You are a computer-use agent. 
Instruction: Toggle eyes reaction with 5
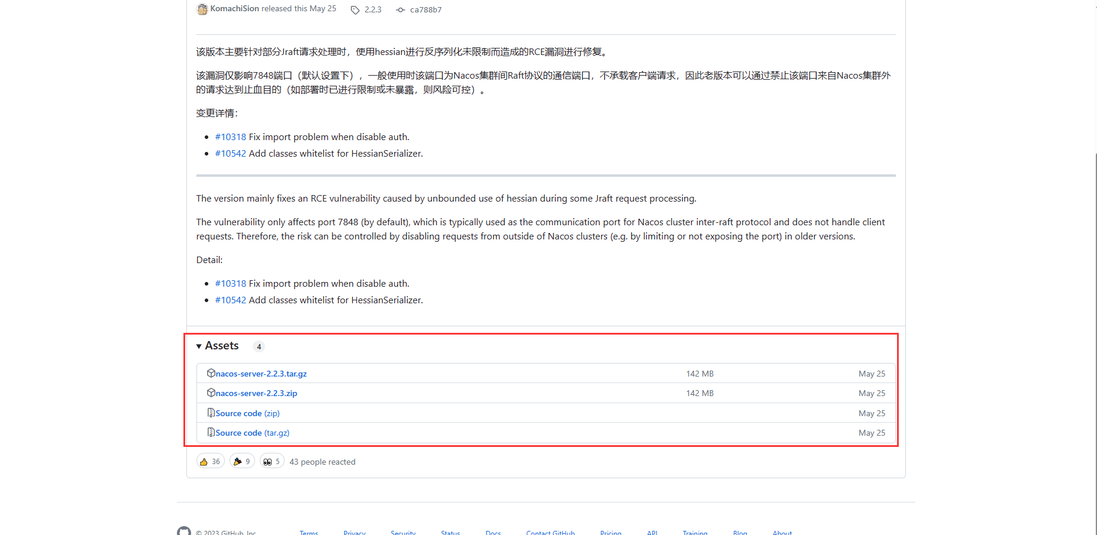point(272,461)
